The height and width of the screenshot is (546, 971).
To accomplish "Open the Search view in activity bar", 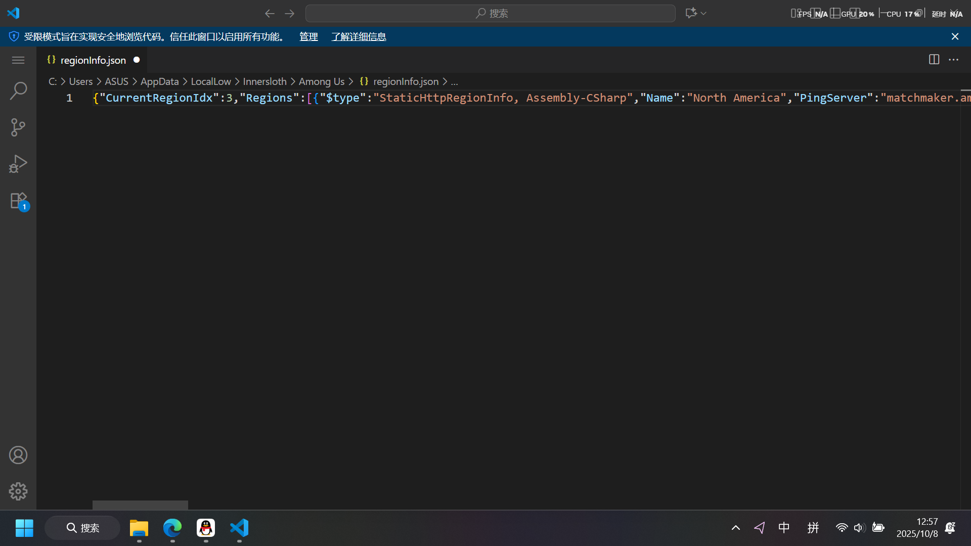I will click(x=18, y=91).
